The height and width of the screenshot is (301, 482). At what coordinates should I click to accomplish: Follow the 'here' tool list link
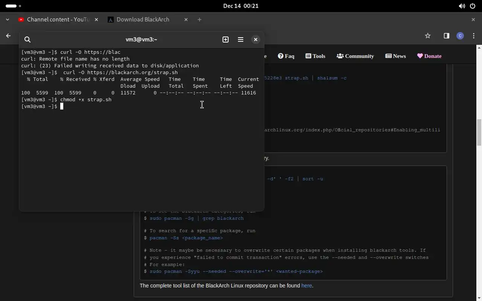pos(307,286)
